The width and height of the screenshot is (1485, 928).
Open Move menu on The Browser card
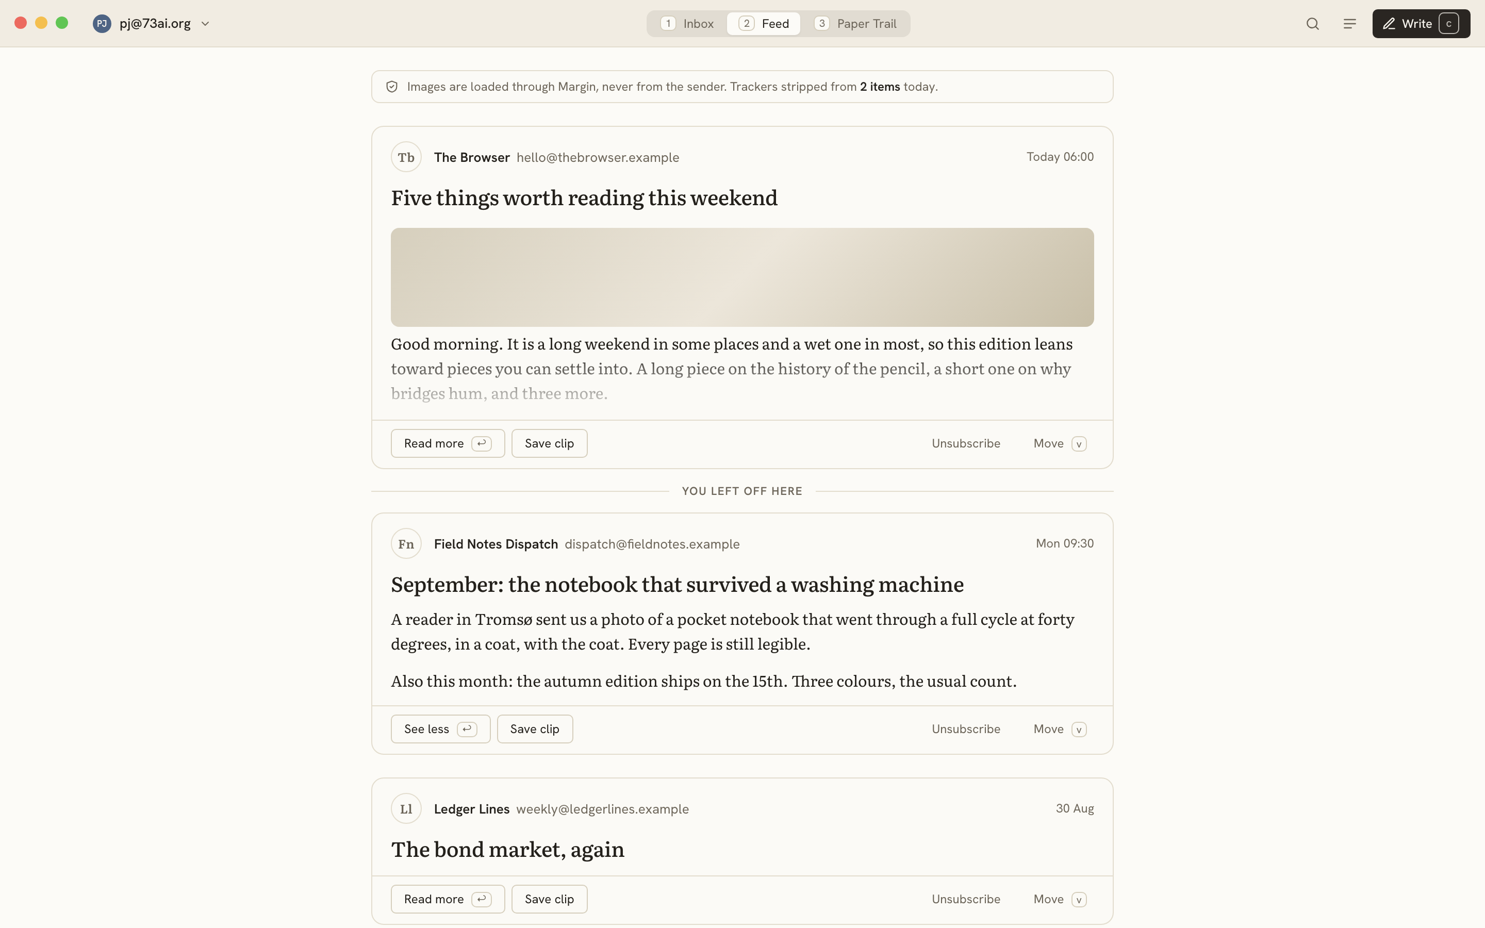1060,444
